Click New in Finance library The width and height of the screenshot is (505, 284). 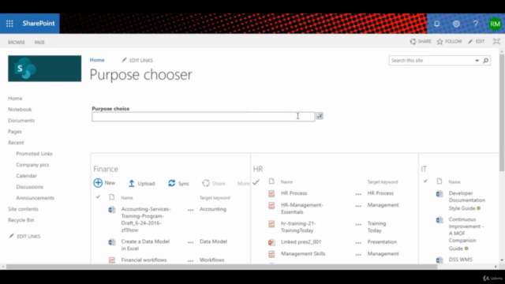click(x=104, y=183)
